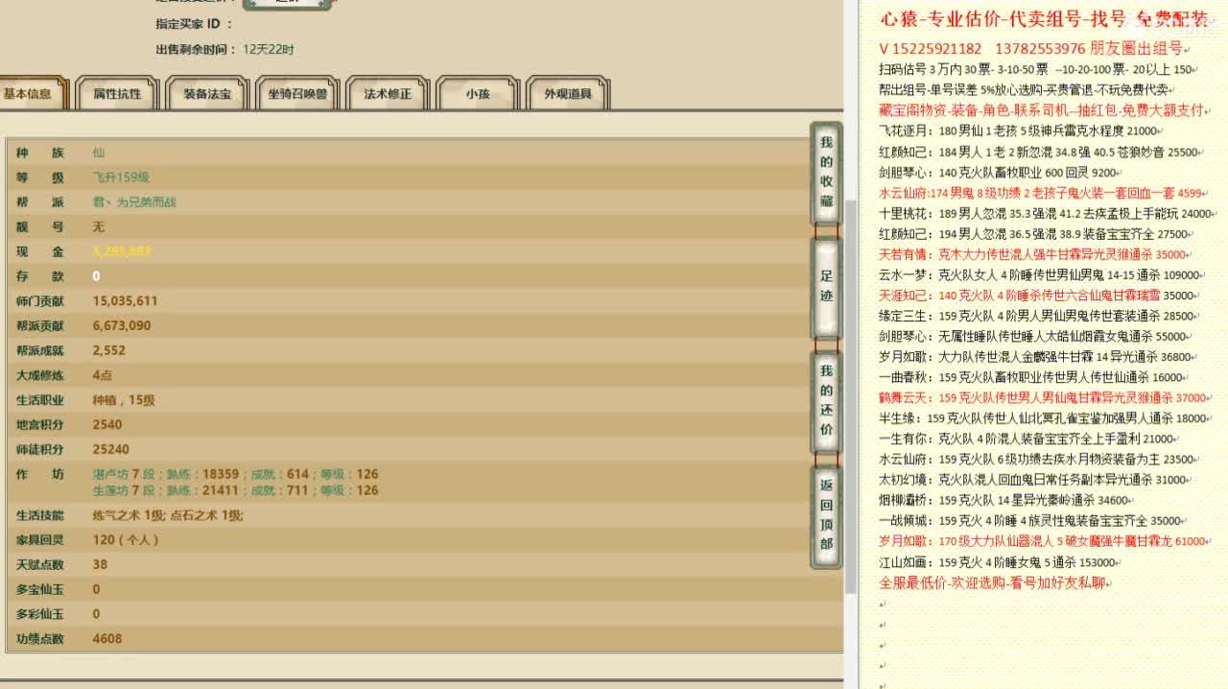1228x689 pixels.
Task: Open the 坐骑召唤兽 tab
Action: tap(297, 94)
